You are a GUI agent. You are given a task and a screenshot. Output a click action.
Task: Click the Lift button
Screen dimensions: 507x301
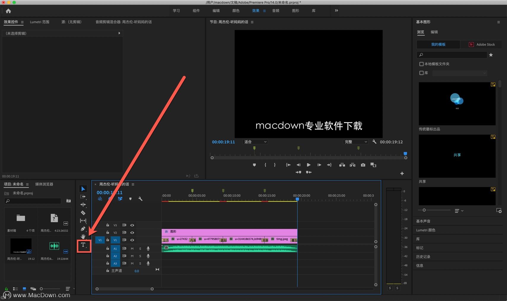(x=342, y=165)
